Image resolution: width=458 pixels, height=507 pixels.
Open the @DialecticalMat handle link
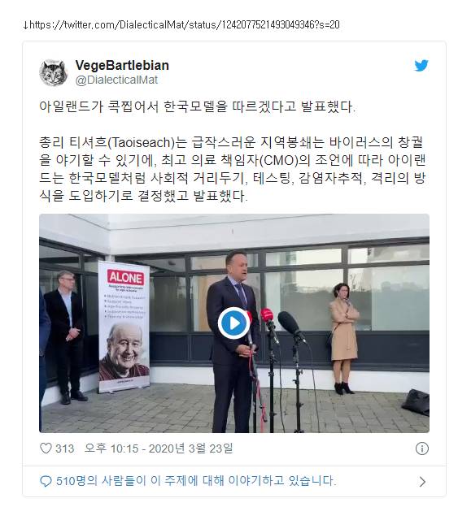click(x=116, y=80)
